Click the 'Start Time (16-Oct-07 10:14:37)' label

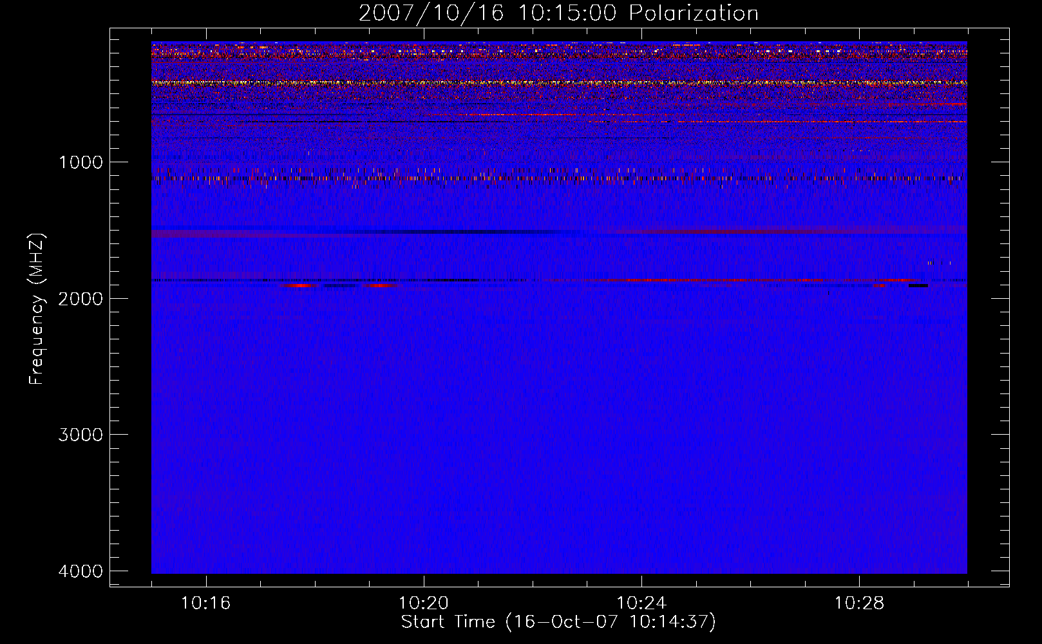tap(558, 622)
